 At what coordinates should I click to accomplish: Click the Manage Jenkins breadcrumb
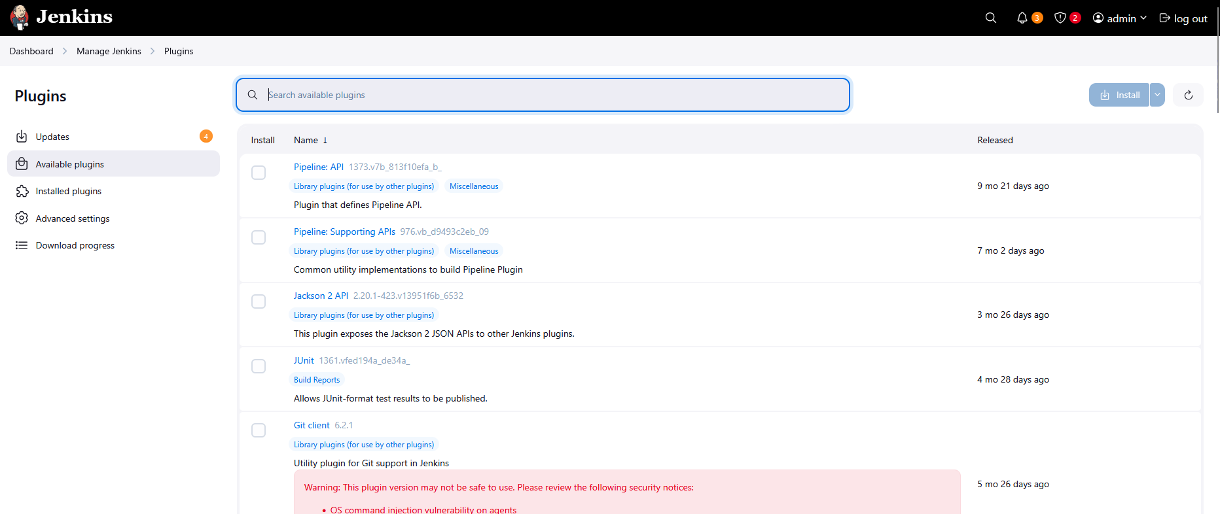109,51
